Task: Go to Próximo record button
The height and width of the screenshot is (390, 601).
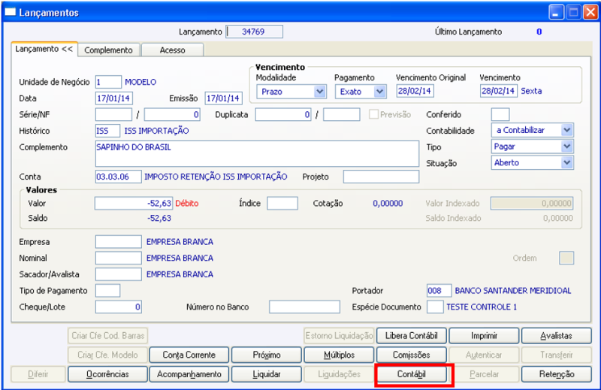Action: [267, 355]
